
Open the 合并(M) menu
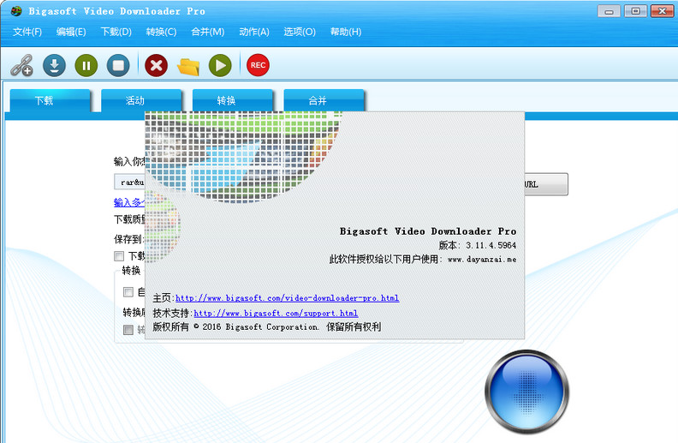207,32
